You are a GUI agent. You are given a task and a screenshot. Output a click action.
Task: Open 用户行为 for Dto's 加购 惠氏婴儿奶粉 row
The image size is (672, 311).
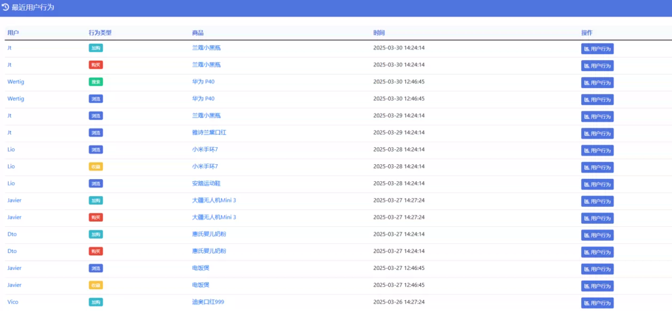(597, 235)
